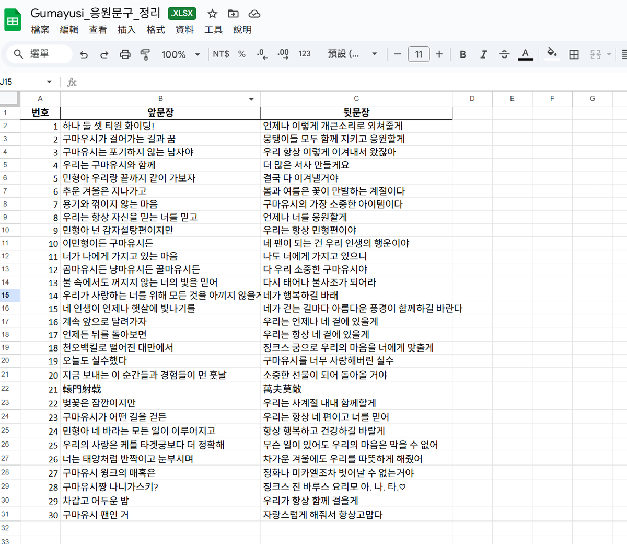Open the 插入 menu
Viewport: 627px width, 544px height.
pos(126,30)
